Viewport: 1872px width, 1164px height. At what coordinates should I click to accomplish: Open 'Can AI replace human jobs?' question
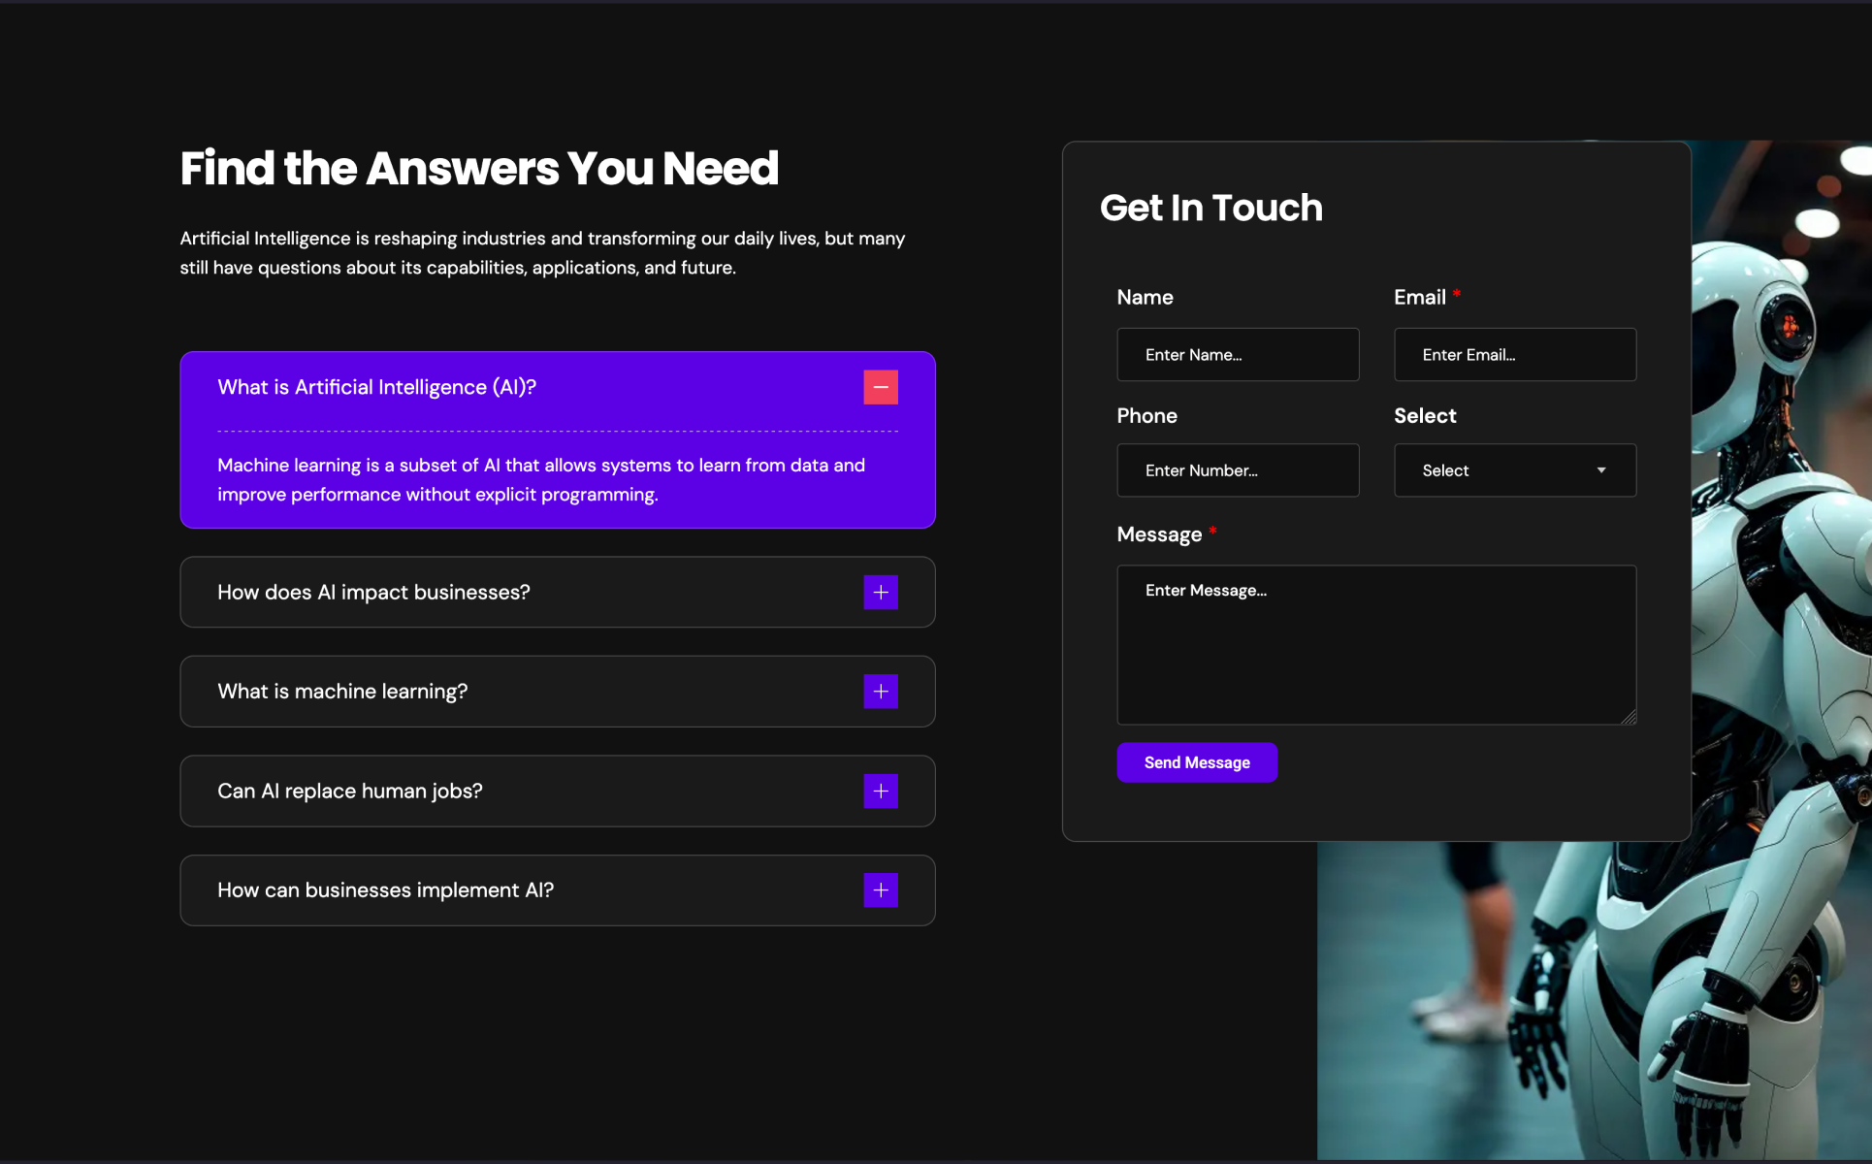click(558, 791)
